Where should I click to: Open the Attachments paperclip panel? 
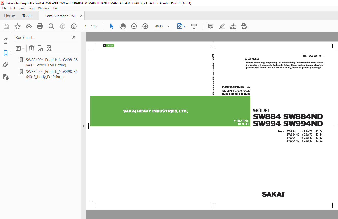tap(6, 65)
